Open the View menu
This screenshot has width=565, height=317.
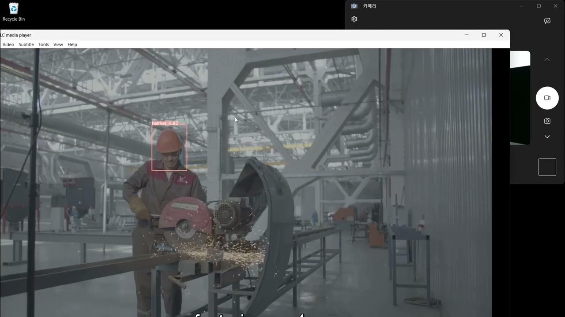pos(58,44)
